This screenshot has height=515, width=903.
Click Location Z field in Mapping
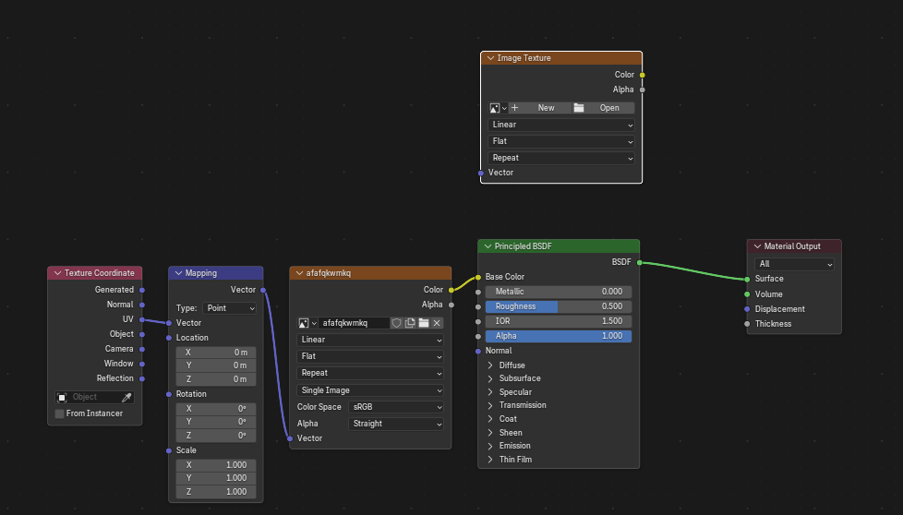[216, 379]
